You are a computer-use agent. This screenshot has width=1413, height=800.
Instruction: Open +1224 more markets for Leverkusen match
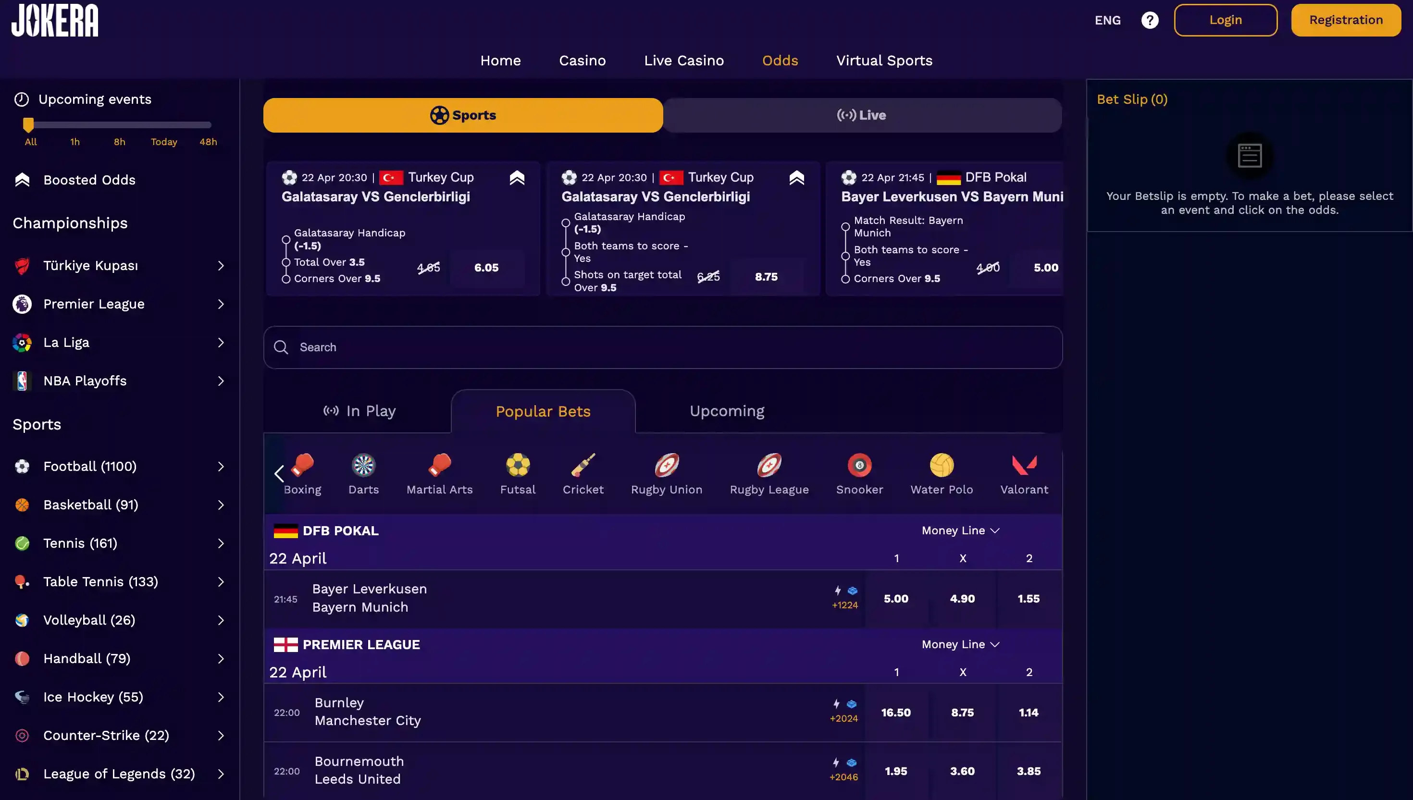[845, 605]
